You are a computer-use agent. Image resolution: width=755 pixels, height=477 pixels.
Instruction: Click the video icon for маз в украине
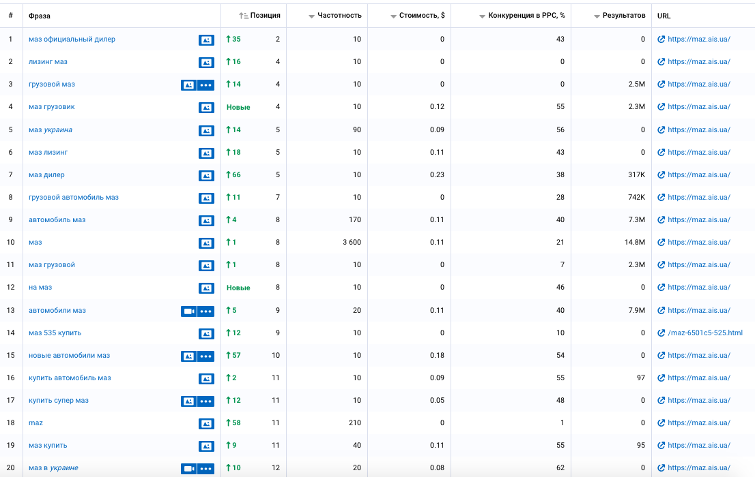click(x=188, y=468)
